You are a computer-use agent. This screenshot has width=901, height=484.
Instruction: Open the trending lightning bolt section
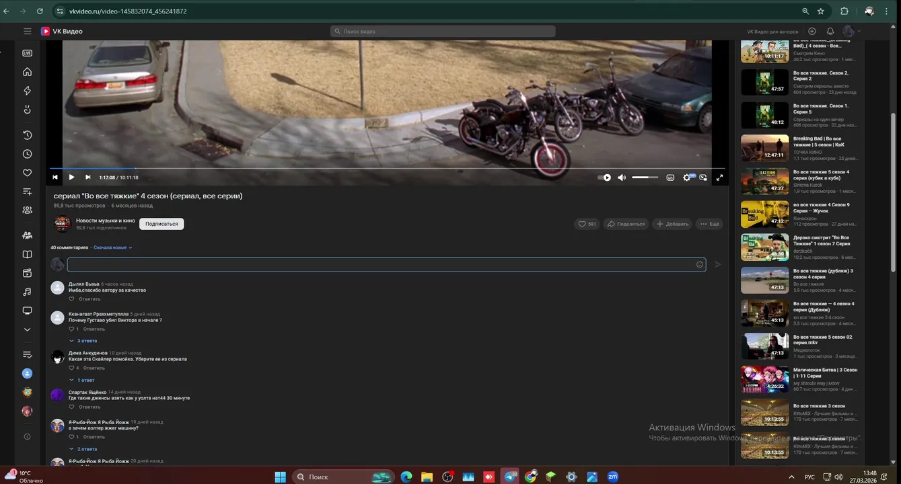coord(27,91)
